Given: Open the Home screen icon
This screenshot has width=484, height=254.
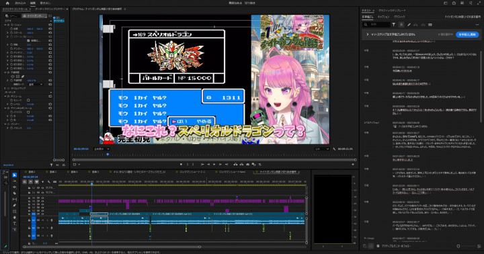Looking at the screenshot, I should [x=7, y=3].
